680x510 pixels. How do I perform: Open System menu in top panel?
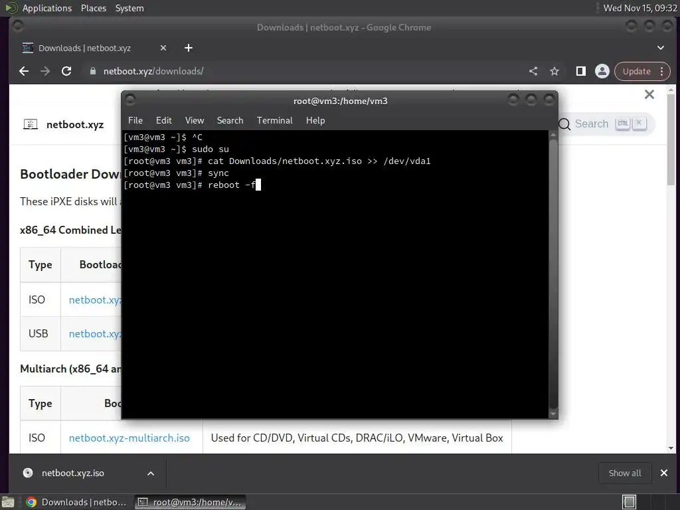point(129,8)
